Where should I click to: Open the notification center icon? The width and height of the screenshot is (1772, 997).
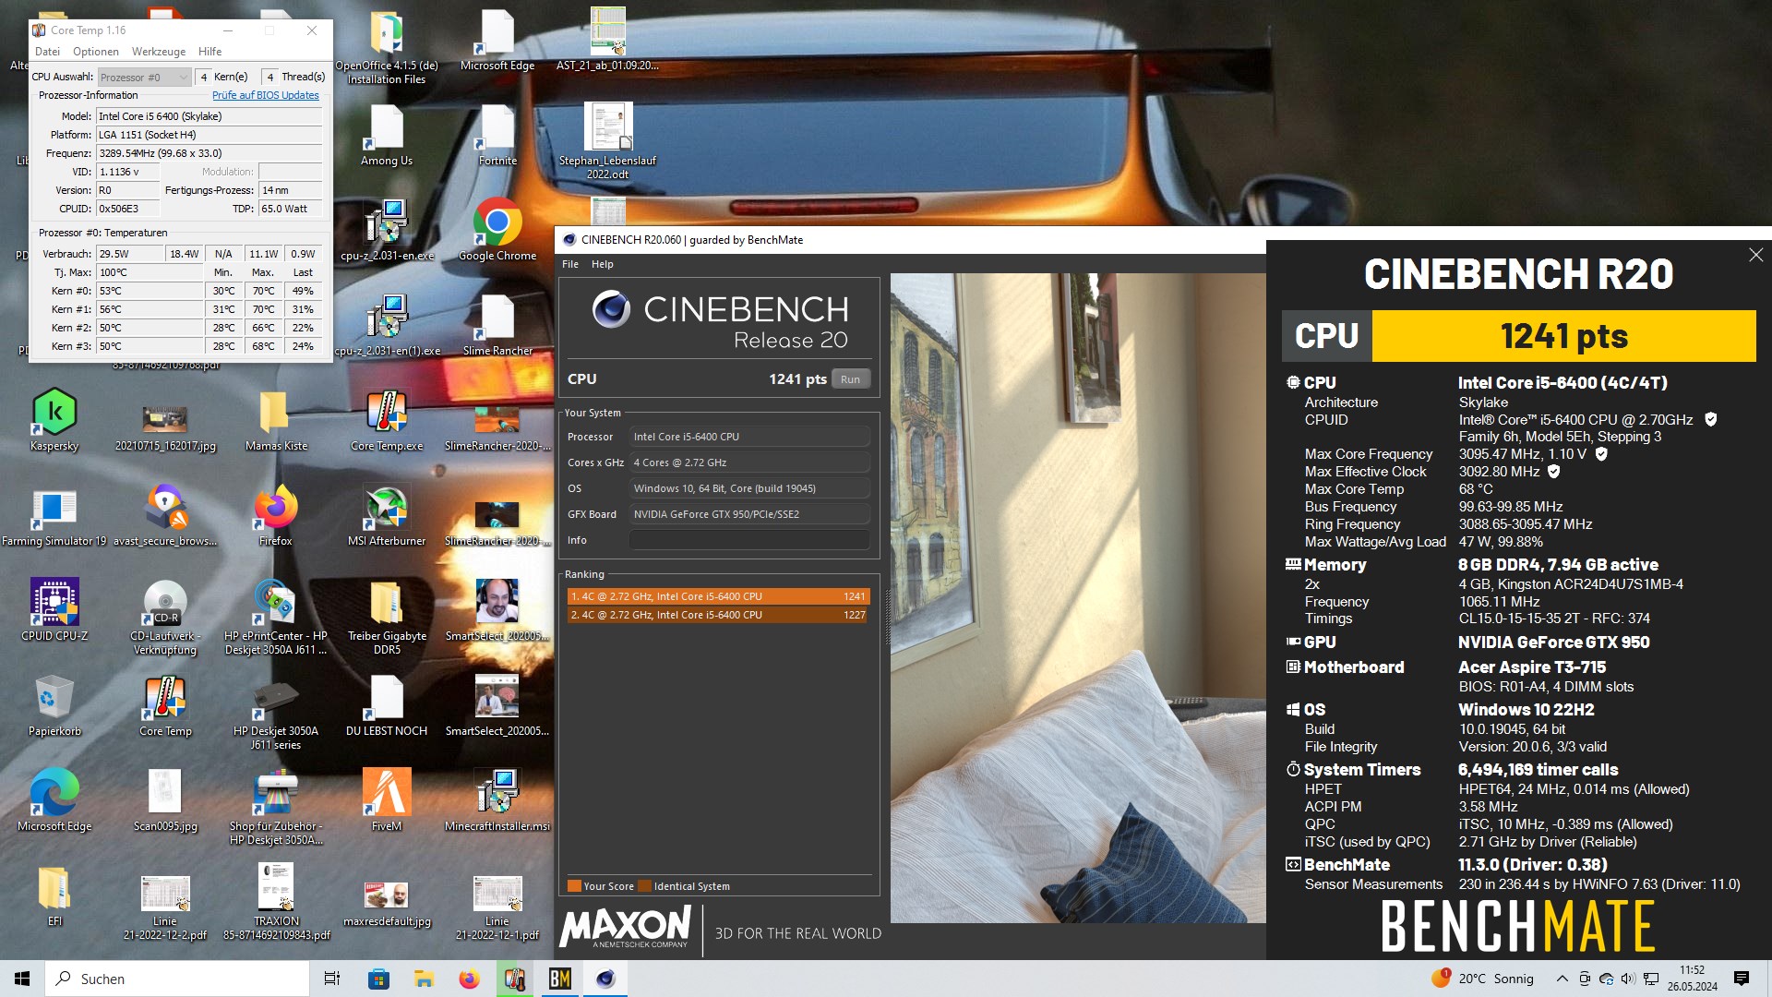pos(1742,979)
